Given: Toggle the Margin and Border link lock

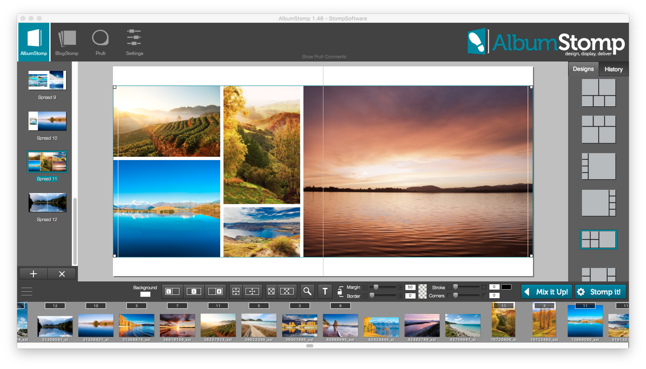Looking at the screenshot, I should [x=340, y=291].
